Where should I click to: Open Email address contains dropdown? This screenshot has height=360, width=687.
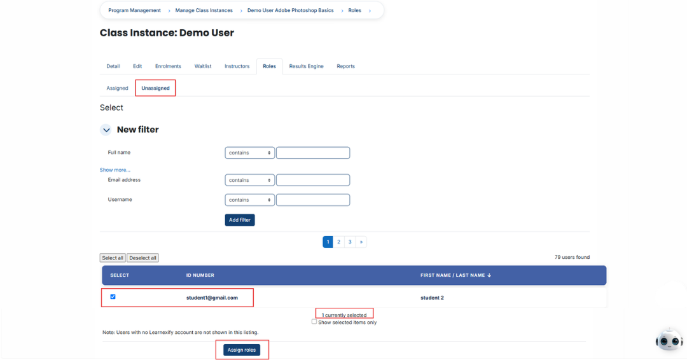point(250,180)
